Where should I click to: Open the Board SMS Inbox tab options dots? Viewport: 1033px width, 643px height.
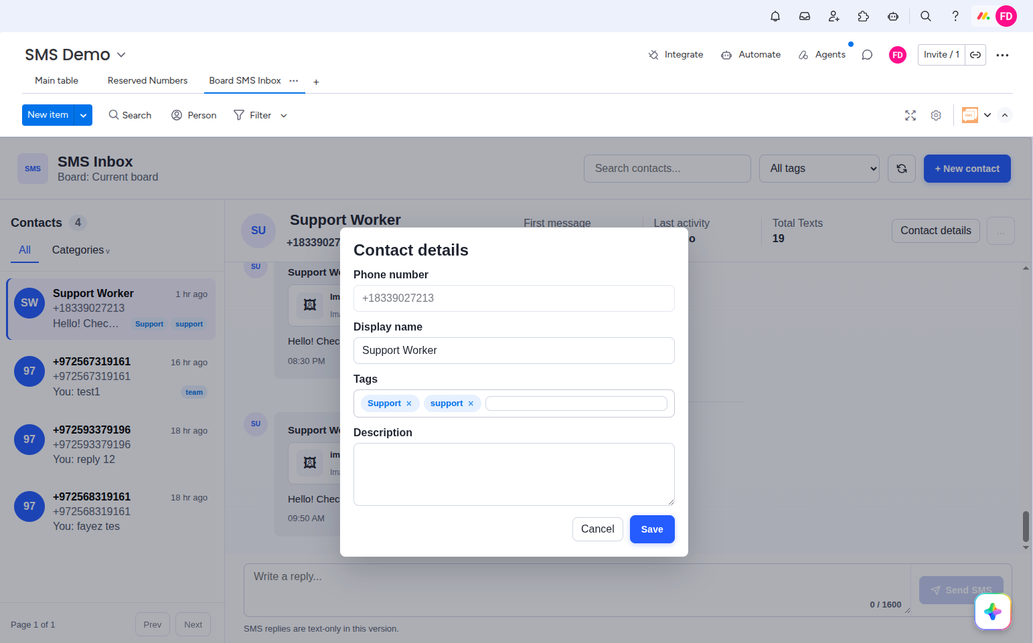pyautogui.click(x=294, y=80)
